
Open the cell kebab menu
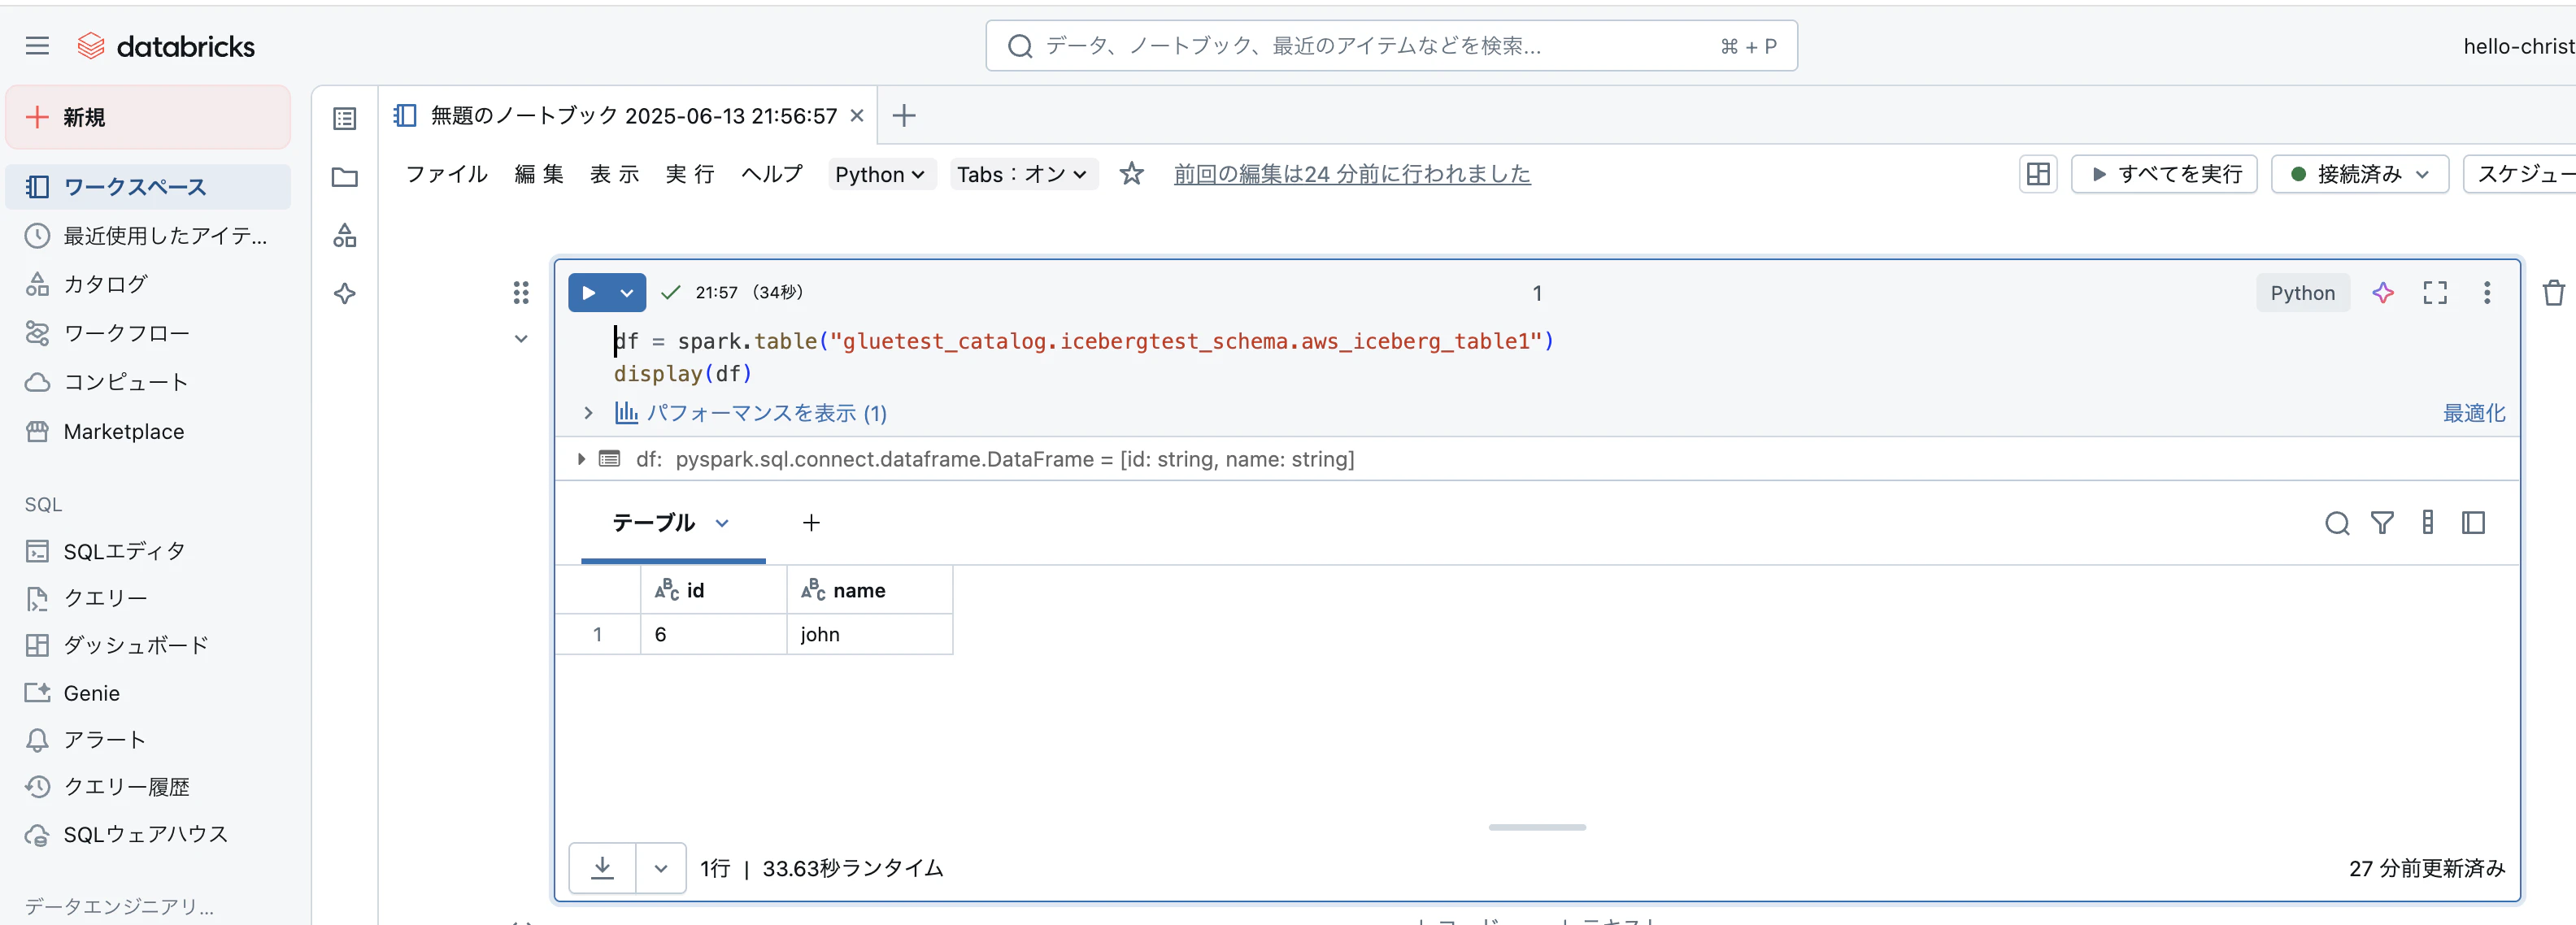pyautogui.click(x=2487, y=292)
